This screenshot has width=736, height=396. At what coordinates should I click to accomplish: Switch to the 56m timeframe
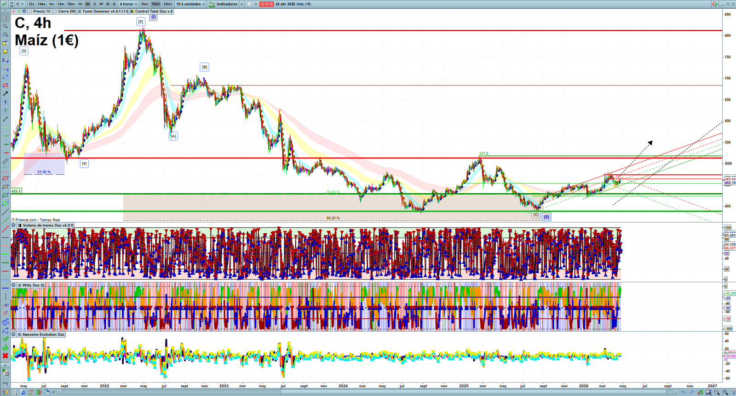tap(71, 4)
